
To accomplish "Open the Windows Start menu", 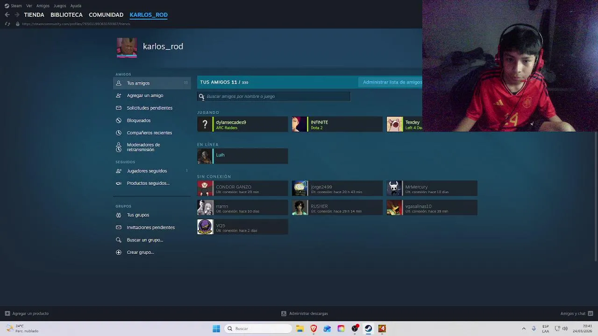I will click(216, 329).
